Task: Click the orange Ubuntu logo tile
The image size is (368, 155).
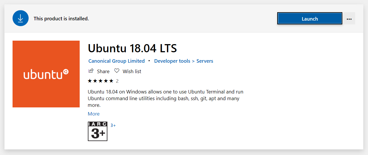Action: tap(46, 74)
